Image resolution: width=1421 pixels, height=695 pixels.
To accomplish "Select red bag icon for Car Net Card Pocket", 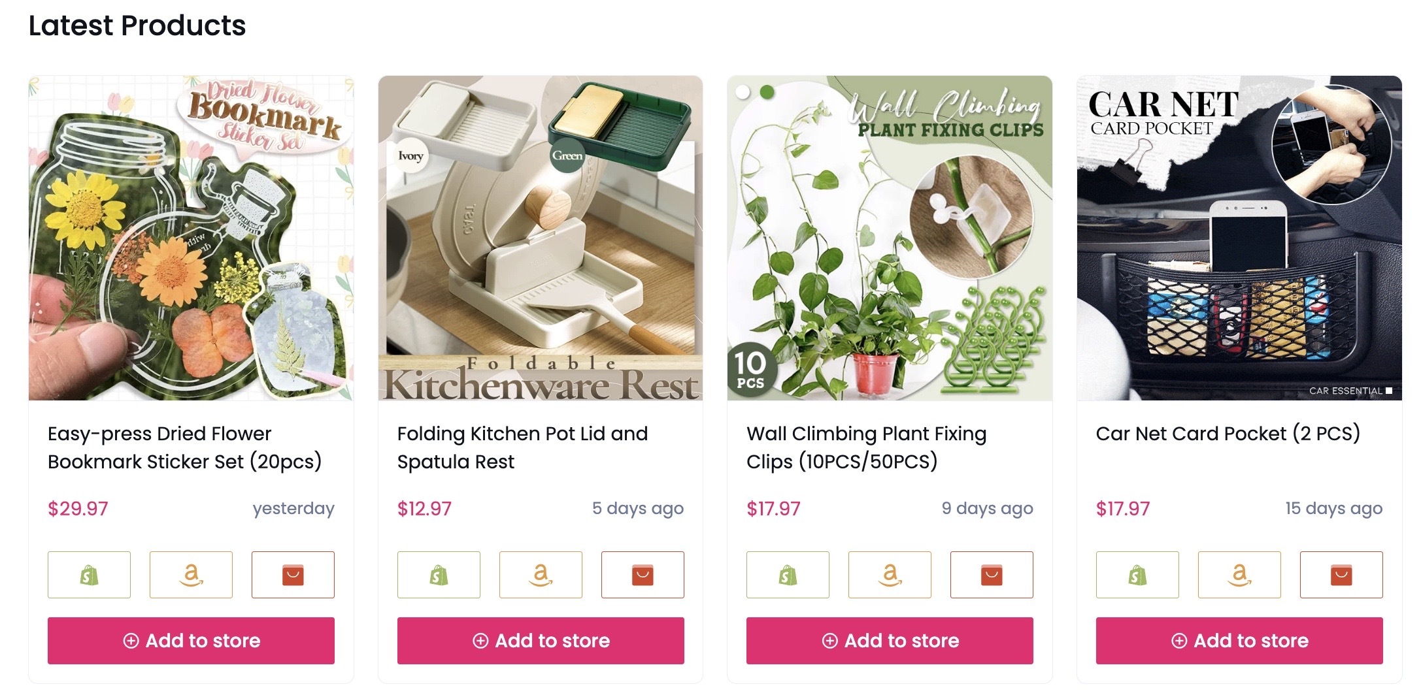I will 1341,575.
